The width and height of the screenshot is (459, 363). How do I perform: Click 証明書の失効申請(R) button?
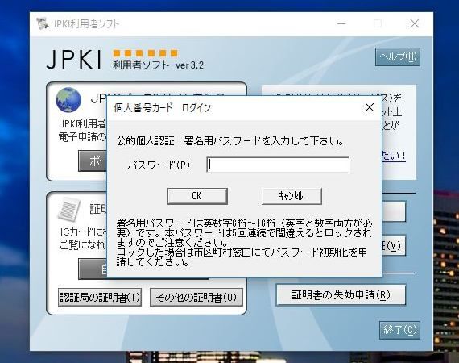click(341, 295)
